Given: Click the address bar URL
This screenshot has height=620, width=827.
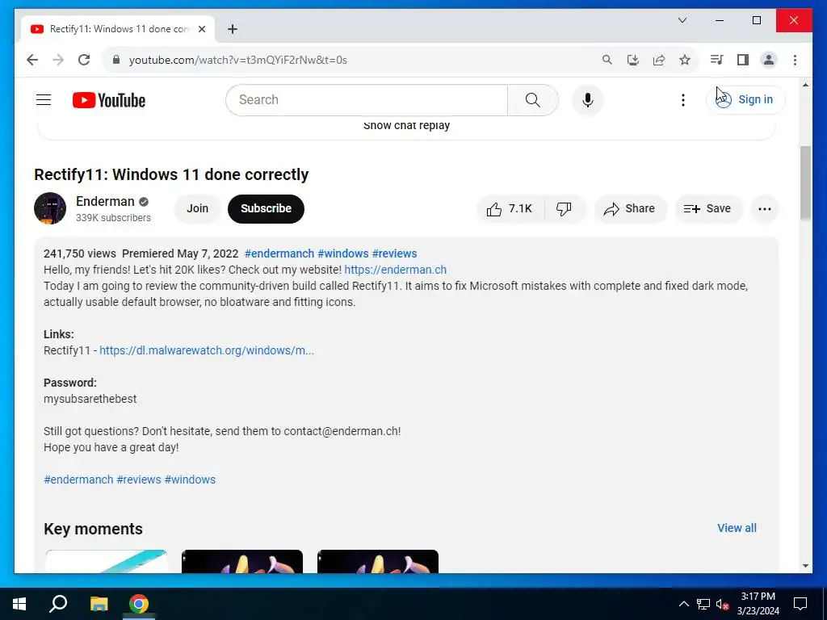Looking at the screenshot, I should (238, 60).
